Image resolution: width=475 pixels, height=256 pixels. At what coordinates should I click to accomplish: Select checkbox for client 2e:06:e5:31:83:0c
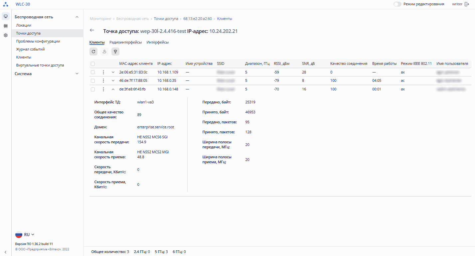[x=93, y=72]
